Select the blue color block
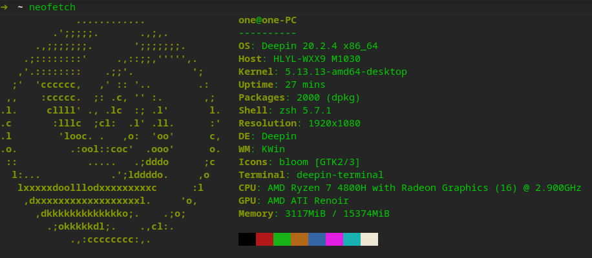Image resolution: width=592 pixels, height=258 pixels. click(317, 239)
